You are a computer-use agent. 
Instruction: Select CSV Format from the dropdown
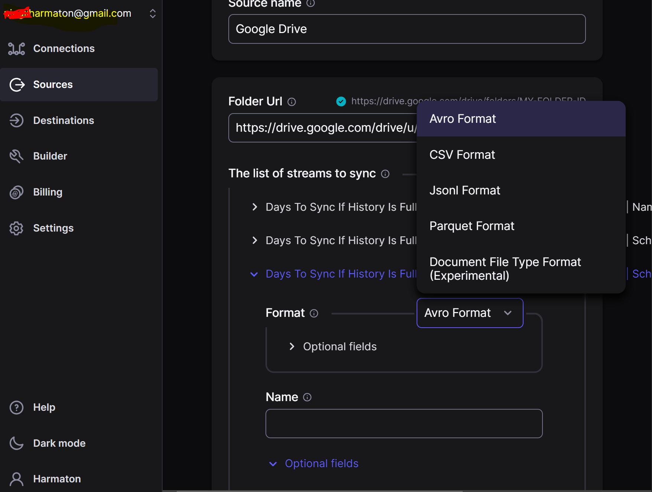tap(462, 155)
